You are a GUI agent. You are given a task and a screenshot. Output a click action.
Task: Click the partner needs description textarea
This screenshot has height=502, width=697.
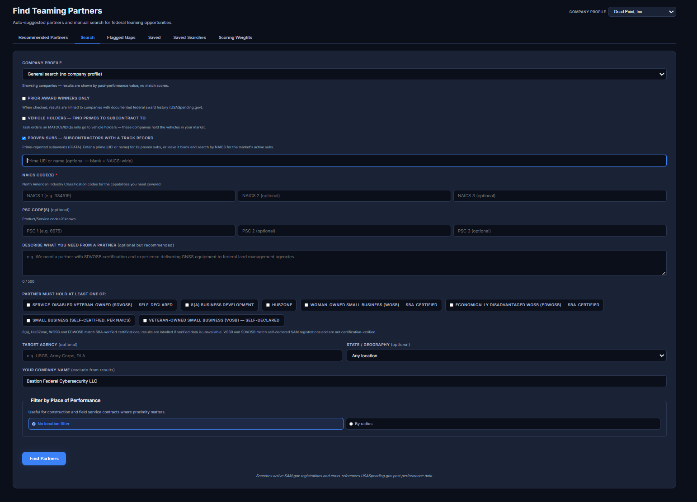(x=344, y=263)
